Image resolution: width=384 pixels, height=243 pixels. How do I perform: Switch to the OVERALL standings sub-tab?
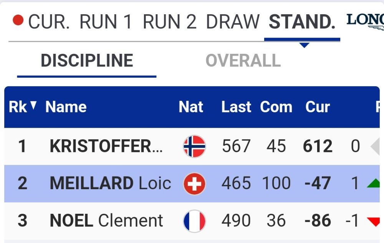pyautogui.click(x=243, y=61)
